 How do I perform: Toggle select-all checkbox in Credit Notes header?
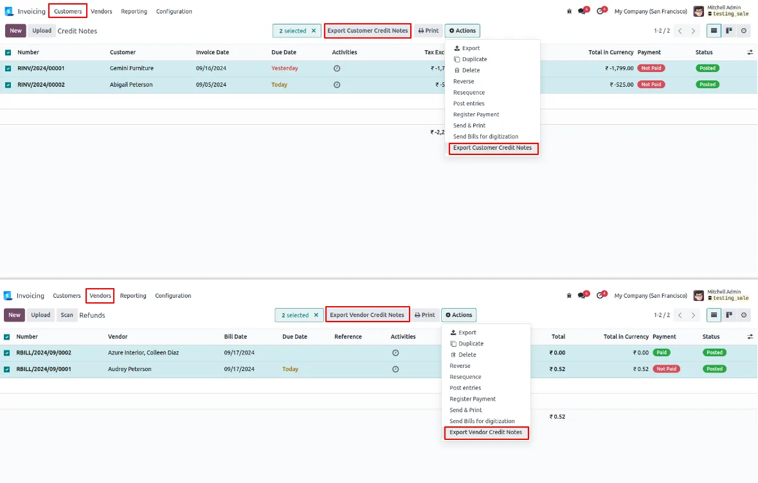[8, 52]
